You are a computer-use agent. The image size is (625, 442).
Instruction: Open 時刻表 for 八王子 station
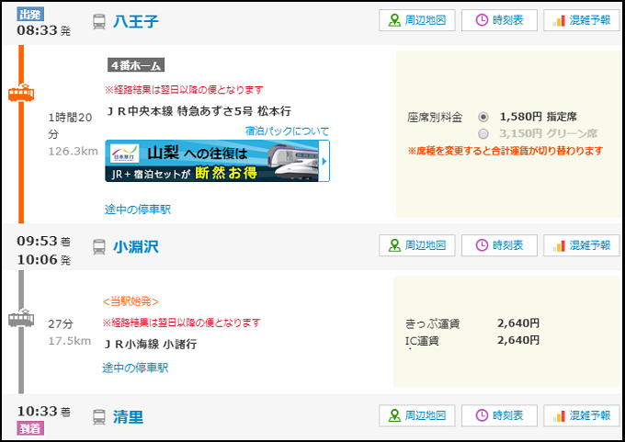(x=499, y=20)
